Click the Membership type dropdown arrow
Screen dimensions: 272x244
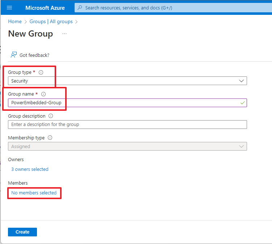242,147
